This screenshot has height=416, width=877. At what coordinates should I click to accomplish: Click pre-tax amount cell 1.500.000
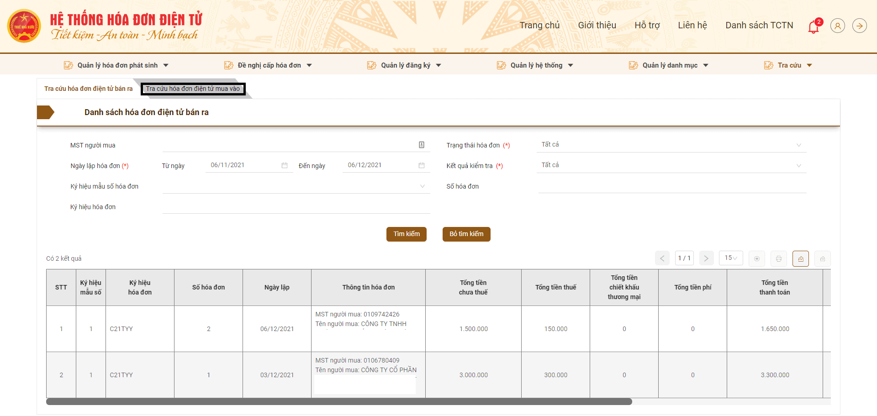click(x=473, y=329)
